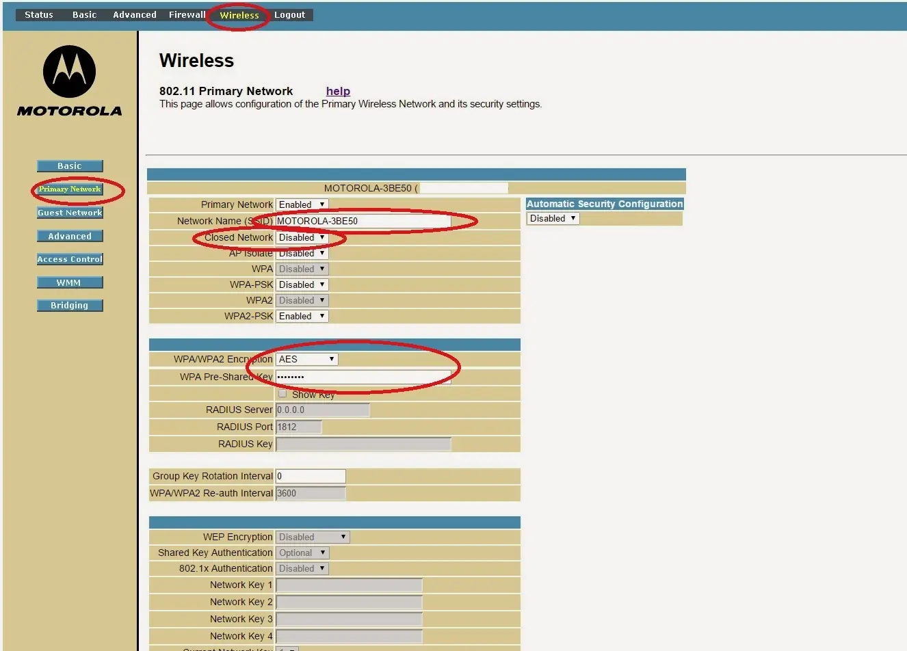
Task: Click the Network Key 1 field
Action: tap(349, 585)
